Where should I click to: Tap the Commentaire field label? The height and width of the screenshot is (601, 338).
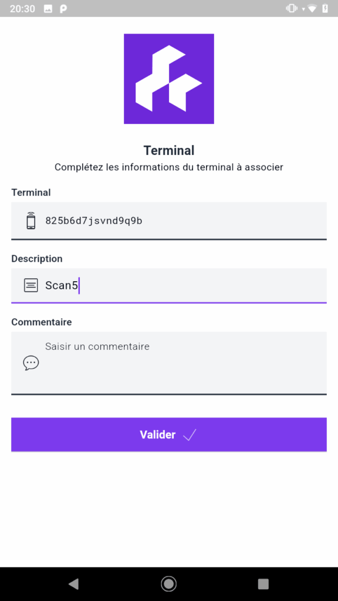click(42, 322)
